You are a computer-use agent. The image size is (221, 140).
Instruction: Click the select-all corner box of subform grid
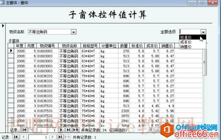(11, 46)
